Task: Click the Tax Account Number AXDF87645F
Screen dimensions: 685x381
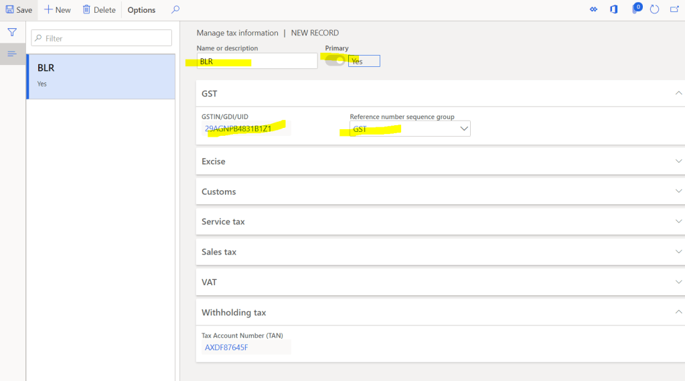Action: coord(226,347)
